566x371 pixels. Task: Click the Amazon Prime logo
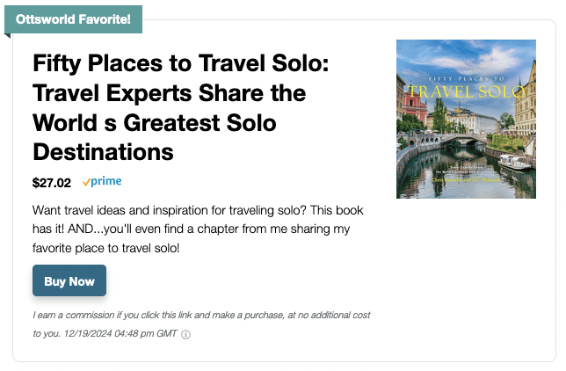[x=102, y=181]
